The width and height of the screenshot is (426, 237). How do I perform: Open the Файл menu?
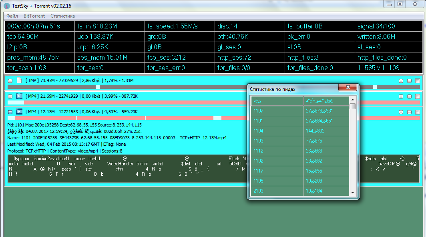pyautogui.click(x=12, y=16)
